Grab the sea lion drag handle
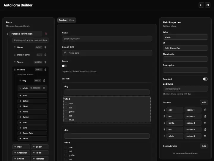Image resolution: width=214 pixels, height=161 pixels. click(15, 70)
